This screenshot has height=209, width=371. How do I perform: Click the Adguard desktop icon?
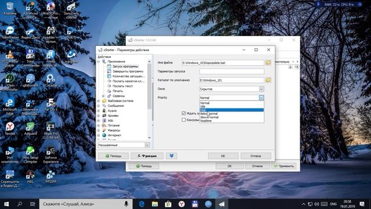pos(30,129)
